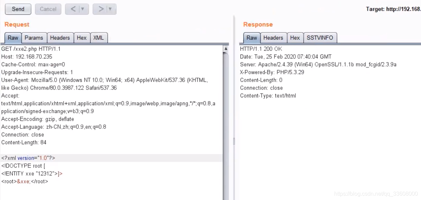Open the Request XML tab

(99, 38)
